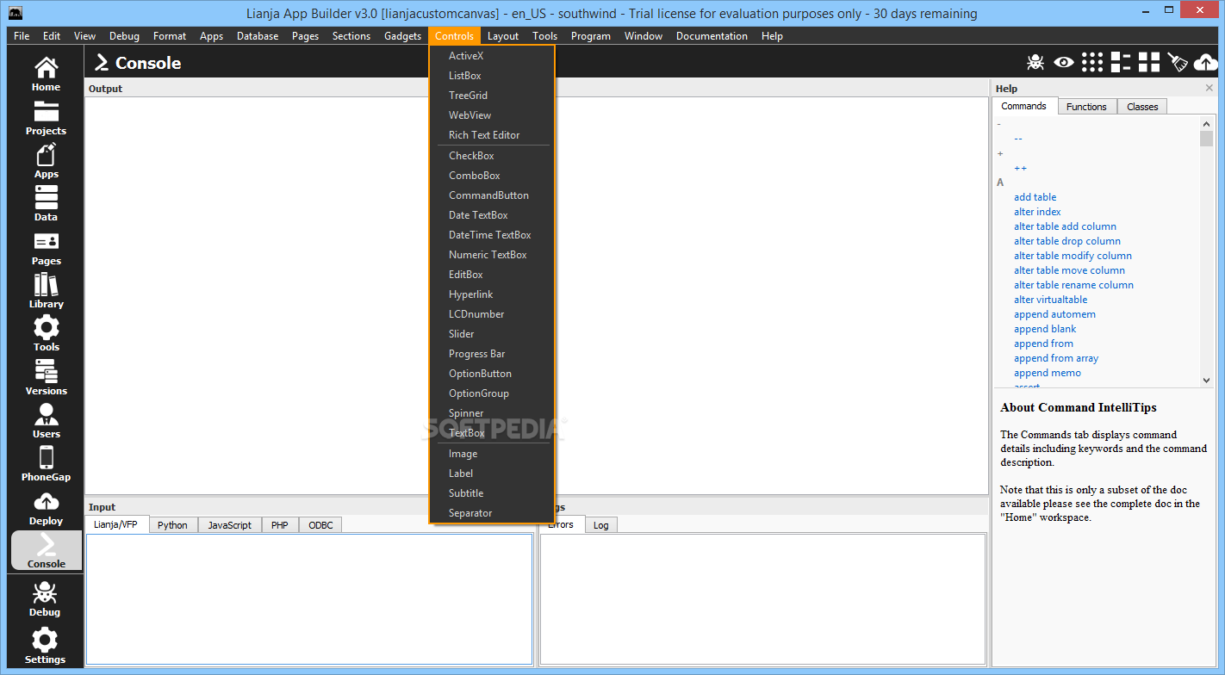Open 'append memo' command link
The width and height of the screenshot is (1225, 675).
click(x=1047, y=373)
